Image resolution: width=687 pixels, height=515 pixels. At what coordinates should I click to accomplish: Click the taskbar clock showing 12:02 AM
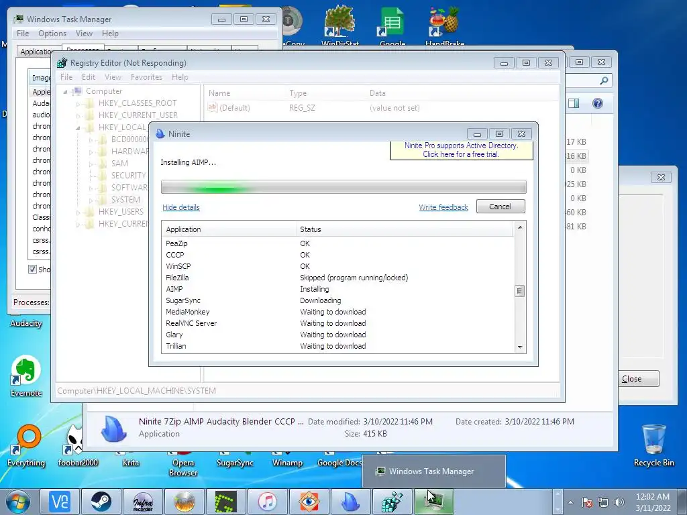tap(653, 502)
